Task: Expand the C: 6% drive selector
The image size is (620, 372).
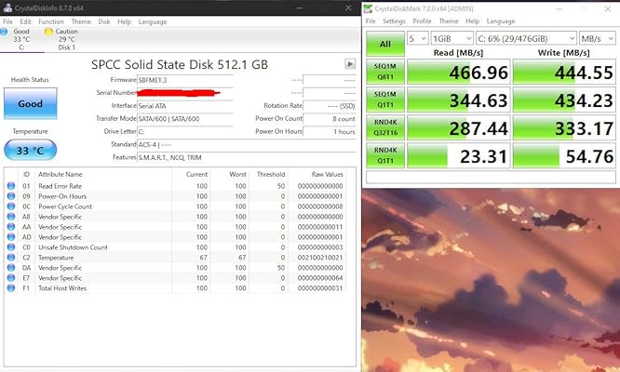Action: point(526,38)
